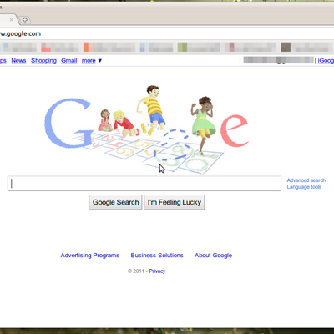The height and width of the screenshot is (334, 334).
Task: Open the light-blue-icon bookmark in bookmarks bar
Action: [156, 47]
